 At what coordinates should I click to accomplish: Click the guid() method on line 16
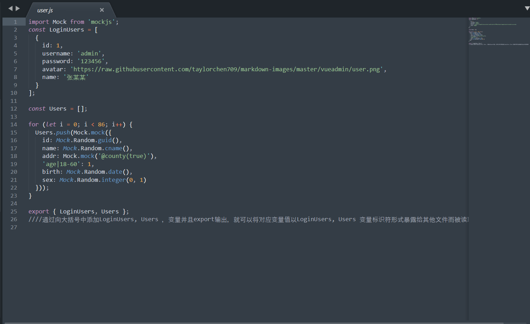pos(104,140)
